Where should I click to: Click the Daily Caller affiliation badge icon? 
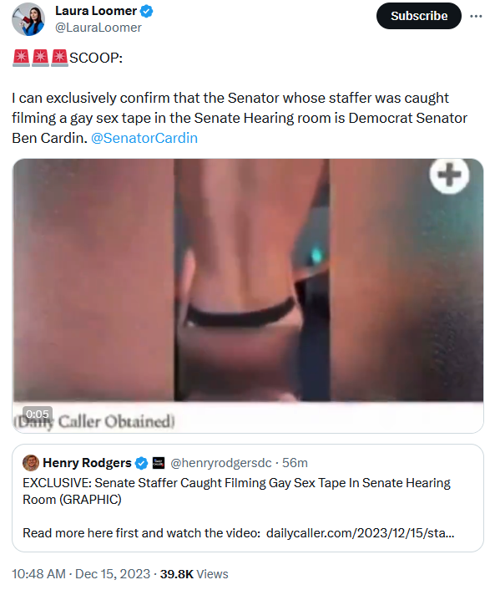(159, 463)
